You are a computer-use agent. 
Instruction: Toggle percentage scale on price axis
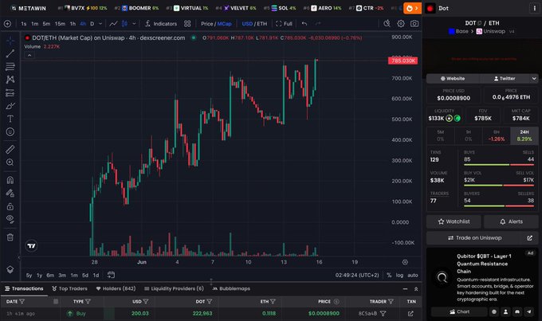(389, 275)
